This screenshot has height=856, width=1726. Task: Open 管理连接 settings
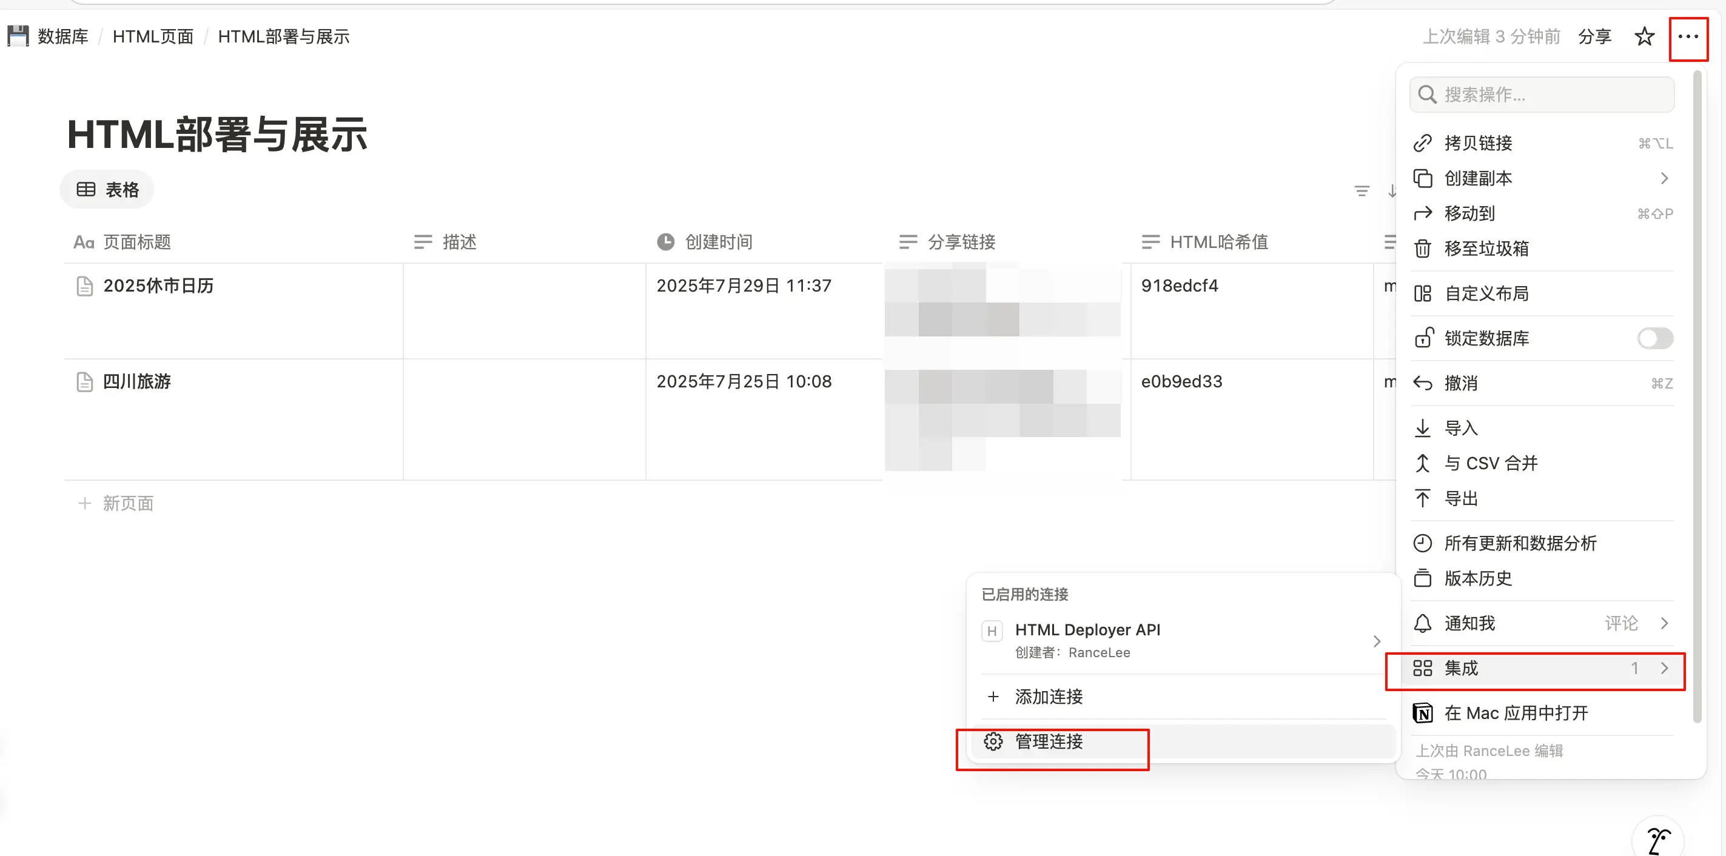coord(1049,741)
